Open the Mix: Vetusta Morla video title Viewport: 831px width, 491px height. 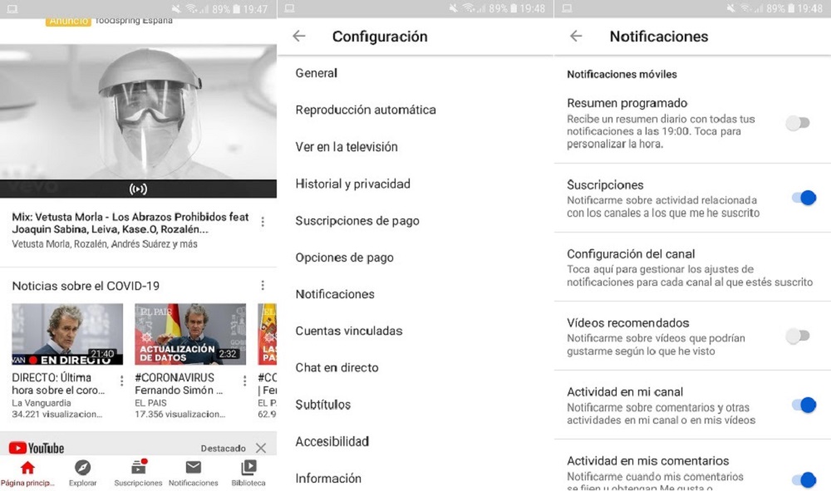(130, 223)
